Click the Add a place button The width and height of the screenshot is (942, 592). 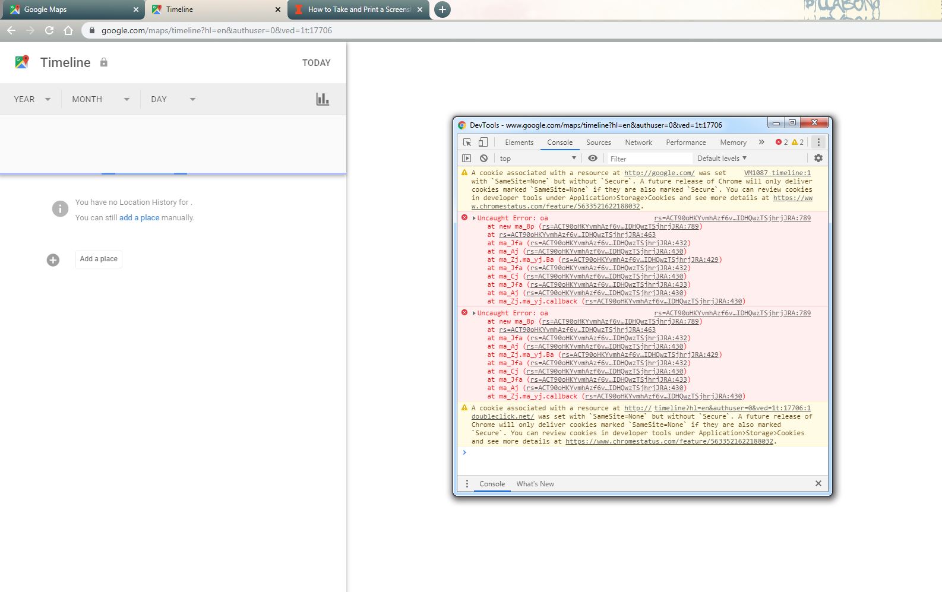[99, 259]
